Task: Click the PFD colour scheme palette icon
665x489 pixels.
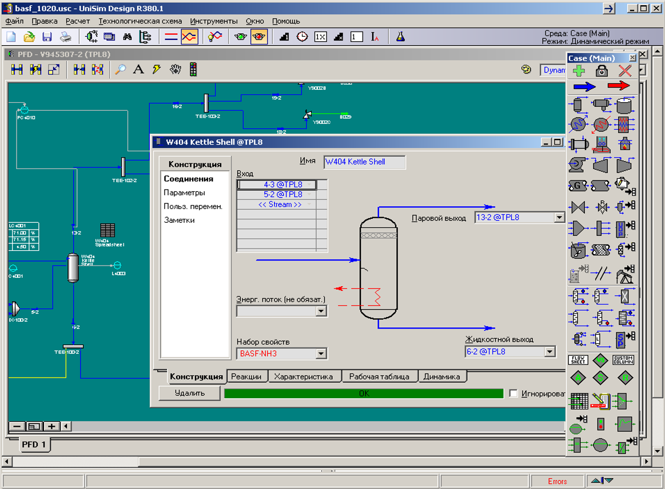Action: 526,70
